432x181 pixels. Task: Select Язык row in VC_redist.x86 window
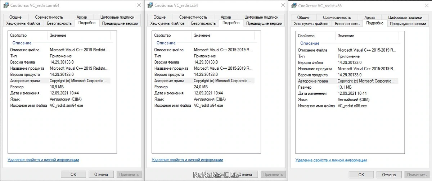tap(347, 99)
